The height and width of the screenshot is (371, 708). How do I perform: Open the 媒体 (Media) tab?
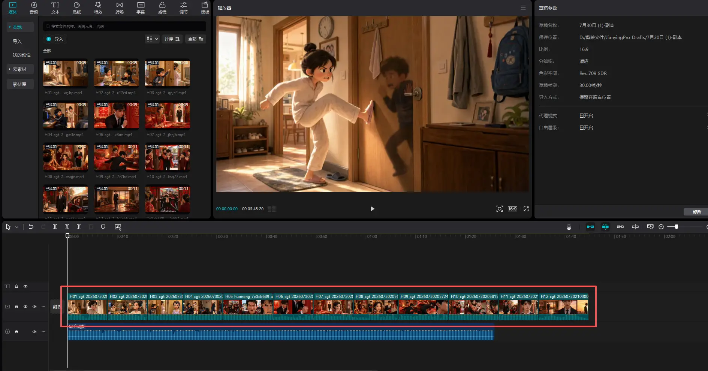click(x=13, y=8)
